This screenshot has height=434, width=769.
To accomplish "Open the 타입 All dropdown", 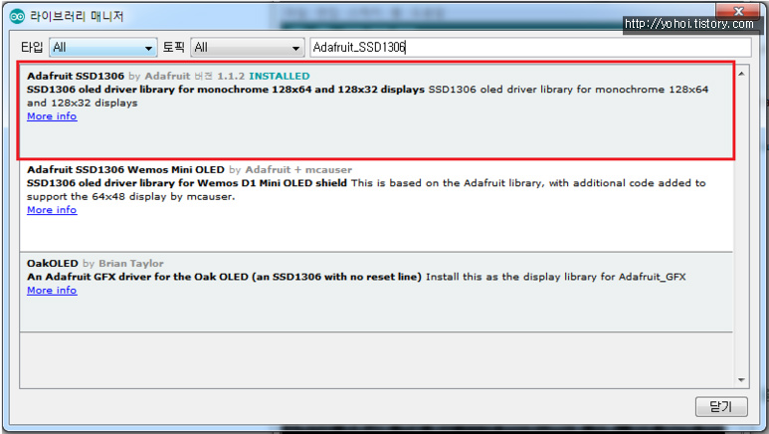I will 103,48.
